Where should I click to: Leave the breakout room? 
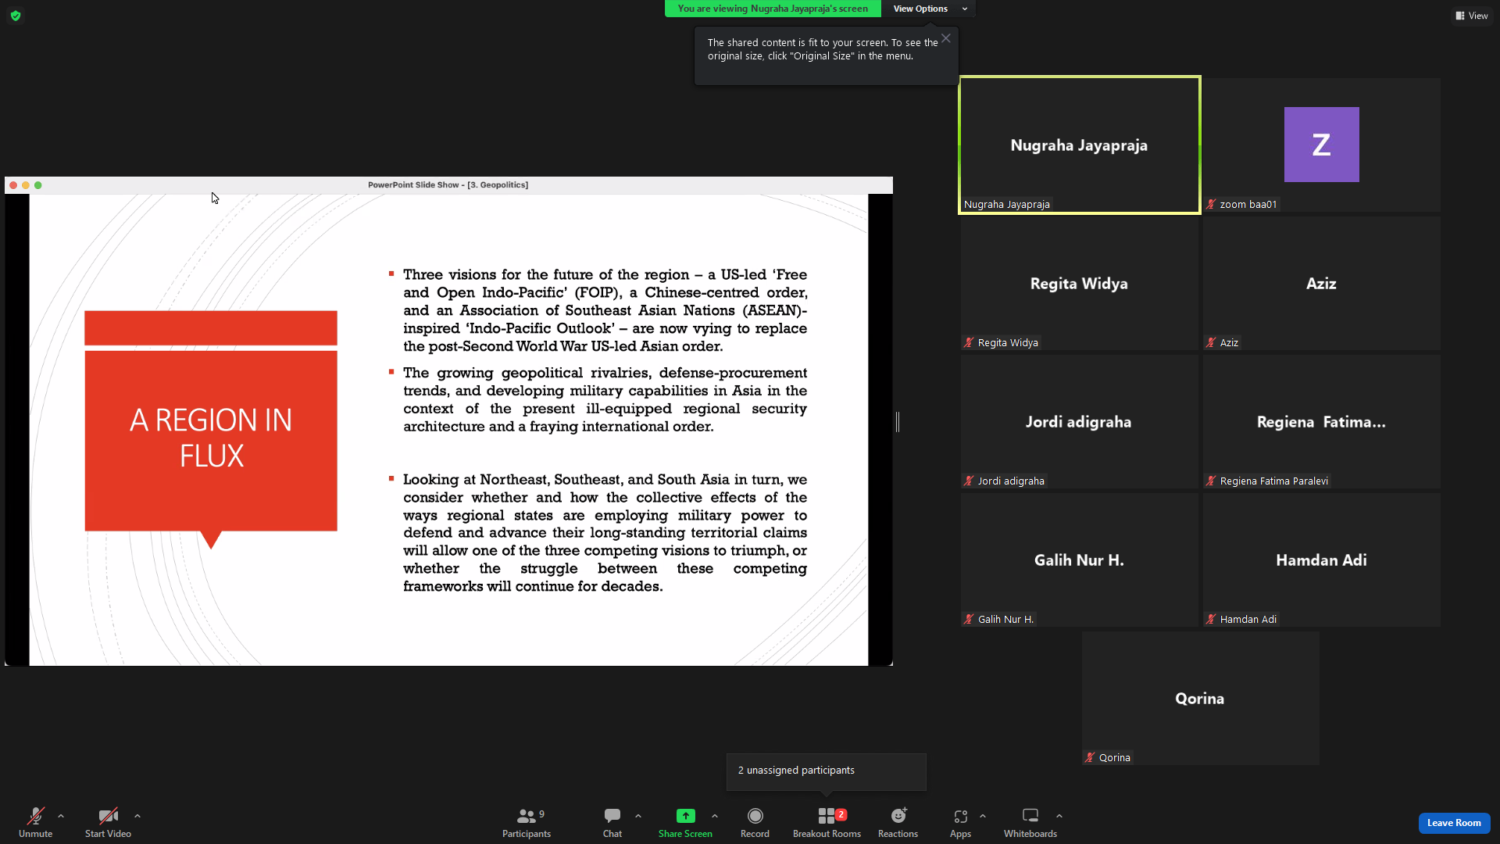point(1454,823)
